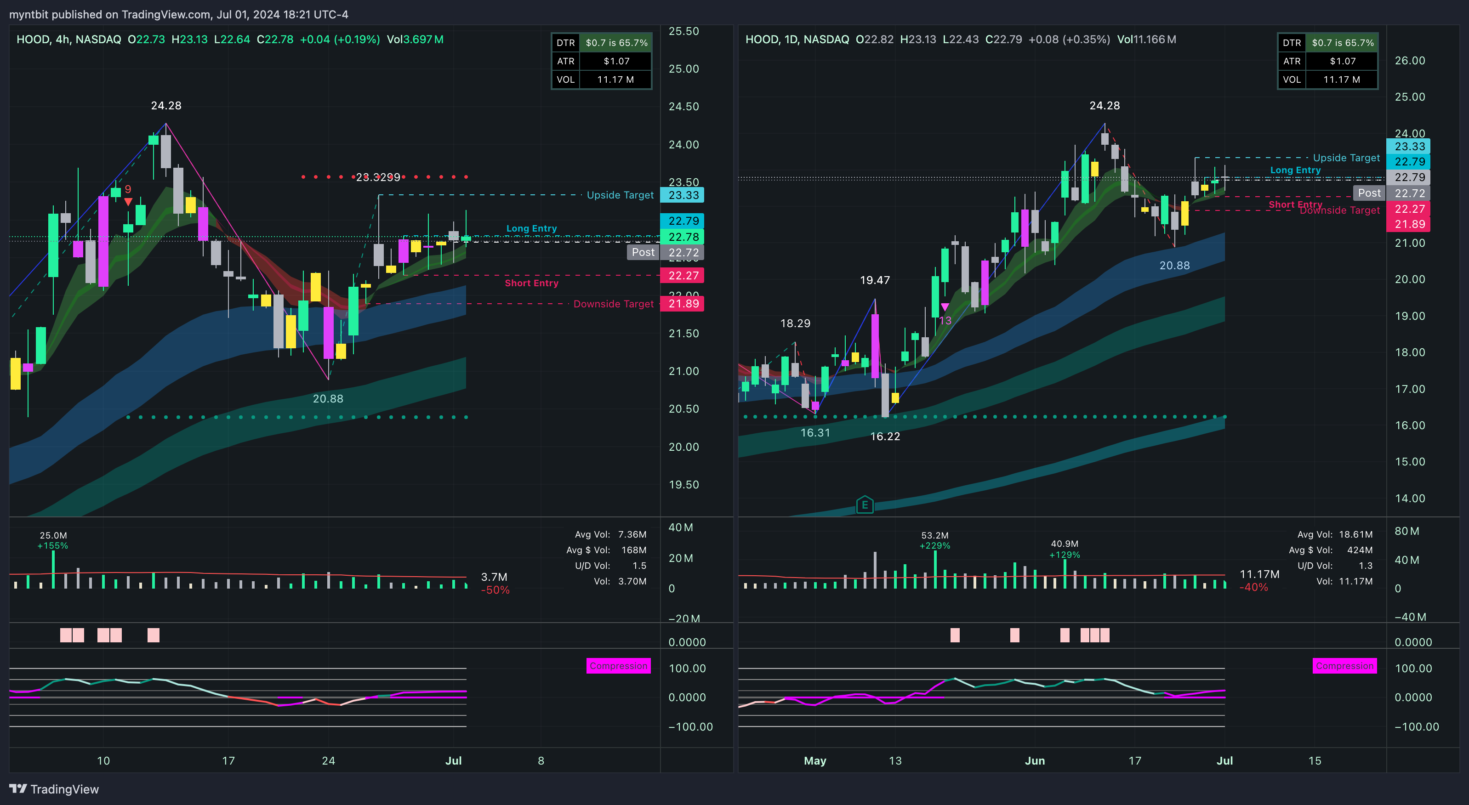Click the DTR '$0.7 is 65.7%' cell on the daily chart
The width and height of the screenshot is (1469, 805).
[1343, 43]
